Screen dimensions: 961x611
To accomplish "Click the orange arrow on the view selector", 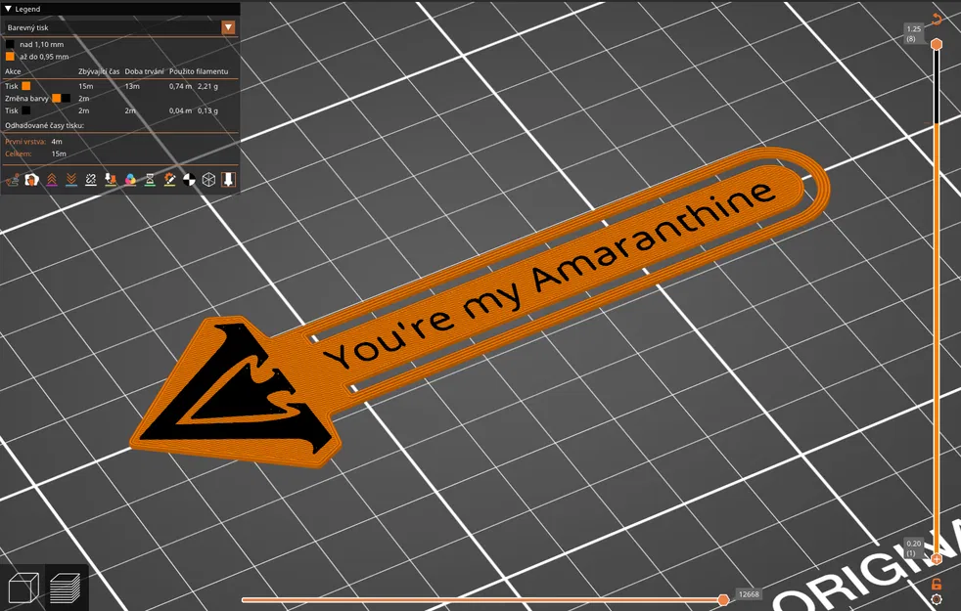I will click(x=229, y=26).
